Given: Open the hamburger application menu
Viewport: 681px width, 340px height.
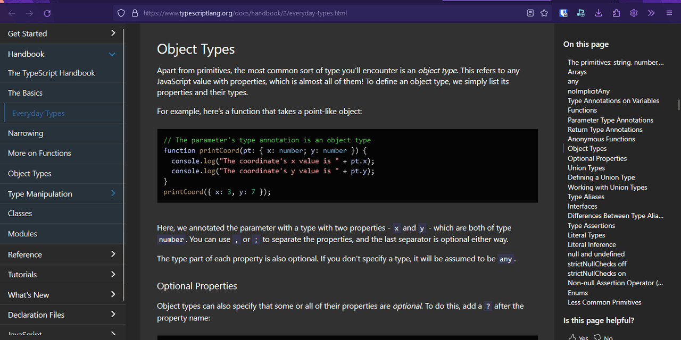Looking at the screenshot, I should 669,13.
